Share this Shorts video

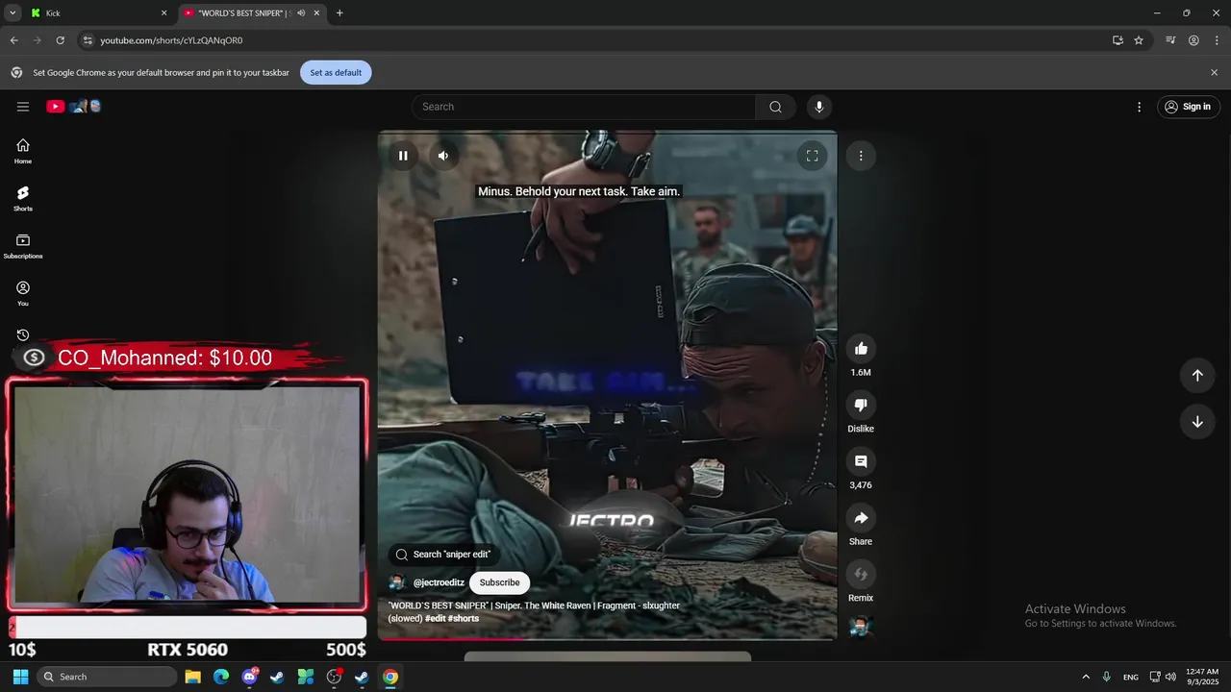pyautogui.click(x=861, y=519)
